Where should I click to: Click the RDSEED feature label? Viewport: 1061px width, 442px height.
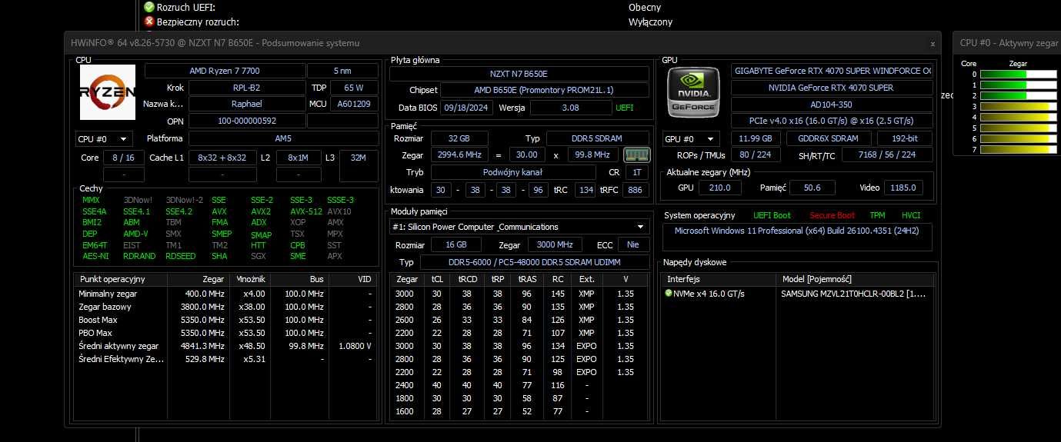pos(181,256)
